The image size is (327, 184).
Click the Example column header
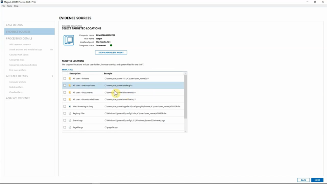[108, 73]
